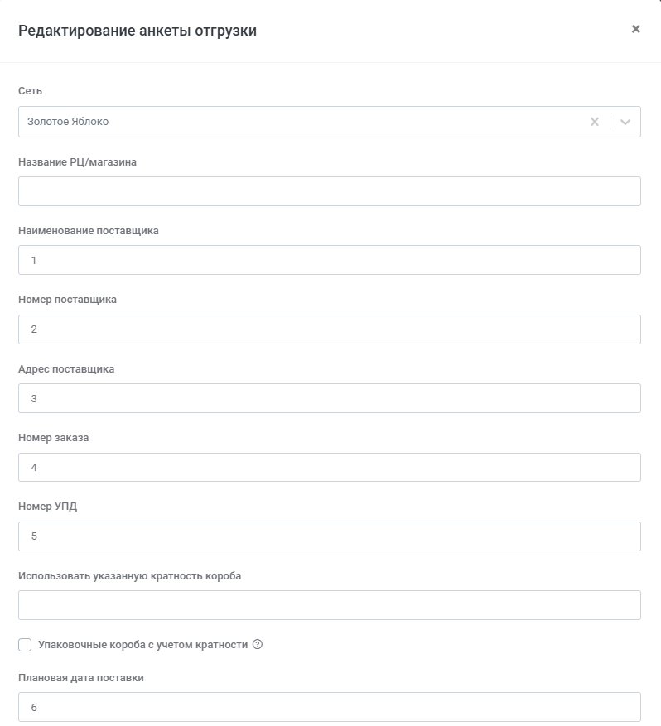Viewport: 661px width, 726px height.
Task: Select the 'Номер поставщика' text box
Action: 329,329
